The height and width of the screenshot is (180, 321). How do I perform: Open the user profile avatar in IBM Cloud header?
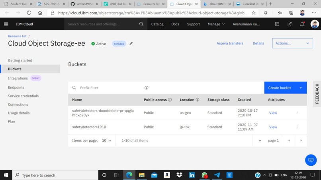[315, 24]
